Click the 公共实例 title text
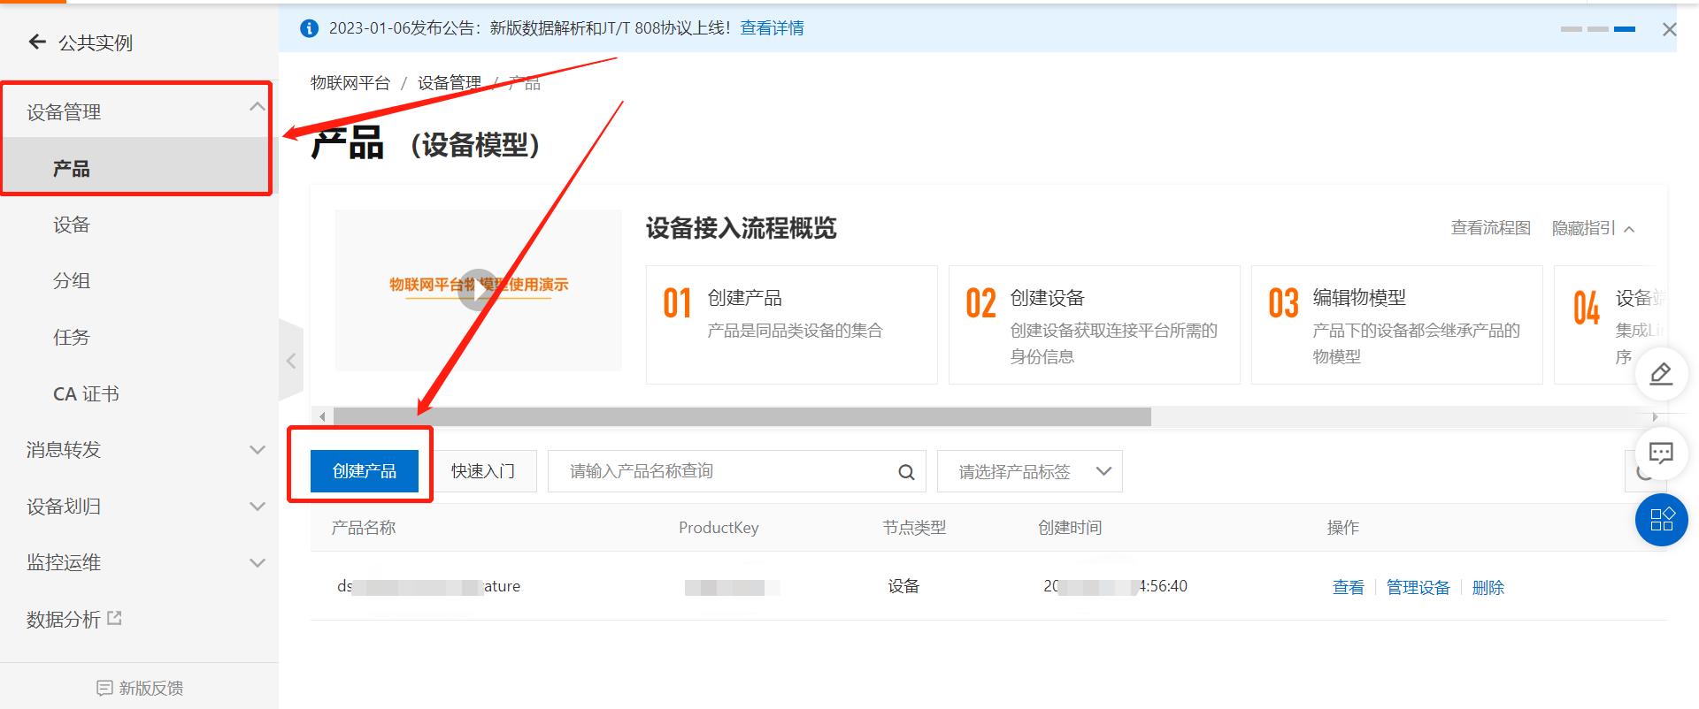This screenshot has height=709, width=1699. click(96, 42)
